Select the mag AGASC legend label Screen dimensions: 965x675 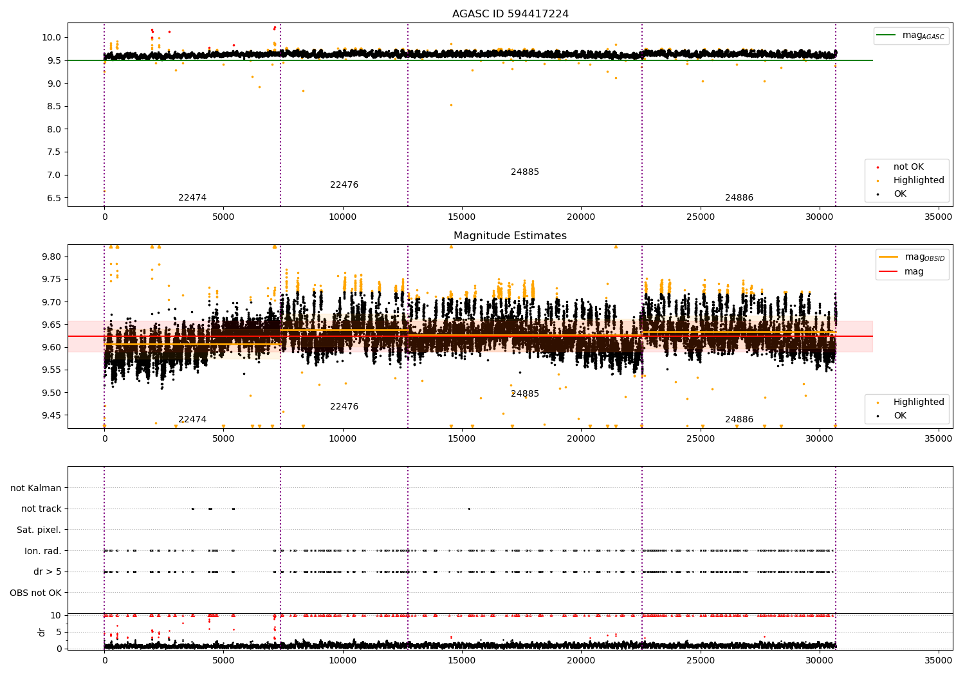[x=923, y=35]
